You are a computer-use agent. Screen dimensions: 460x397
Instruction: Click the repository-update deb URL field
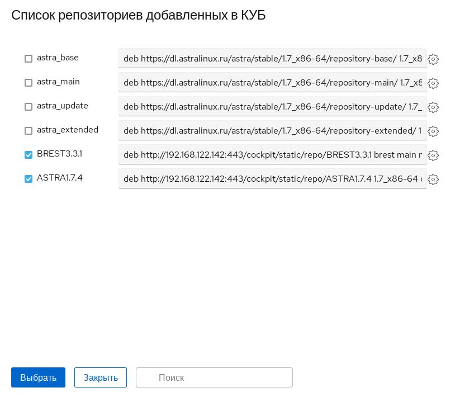(272, 106)
